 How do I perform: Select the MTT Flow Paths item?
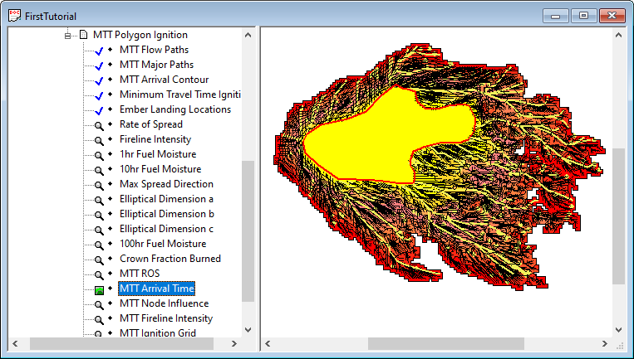154,50
